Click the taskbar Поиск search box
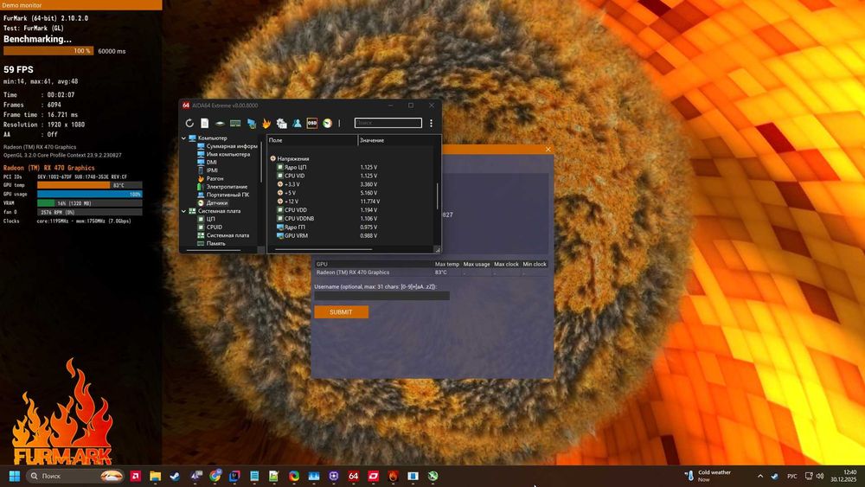 coord(75,476)
